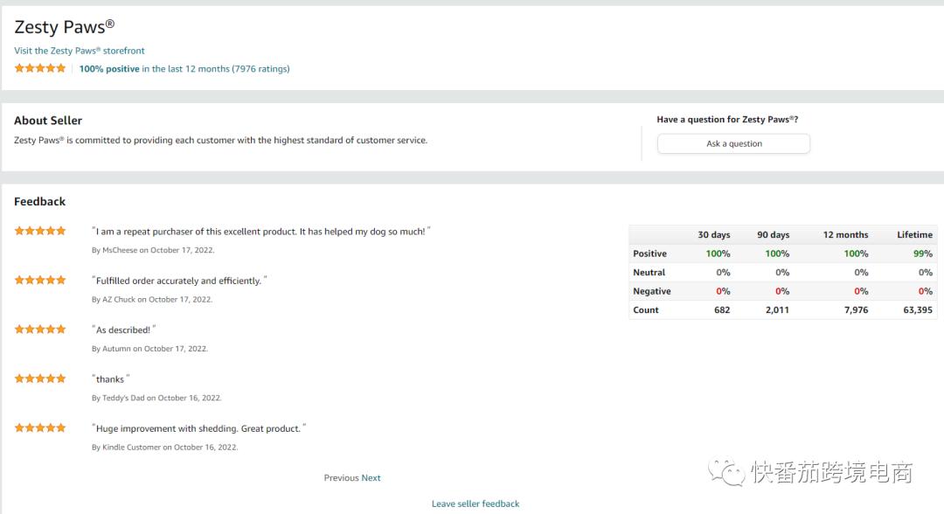Click the Lifetime count 63,395
Viewport: 944px width, 514px height.
point(918,310)
